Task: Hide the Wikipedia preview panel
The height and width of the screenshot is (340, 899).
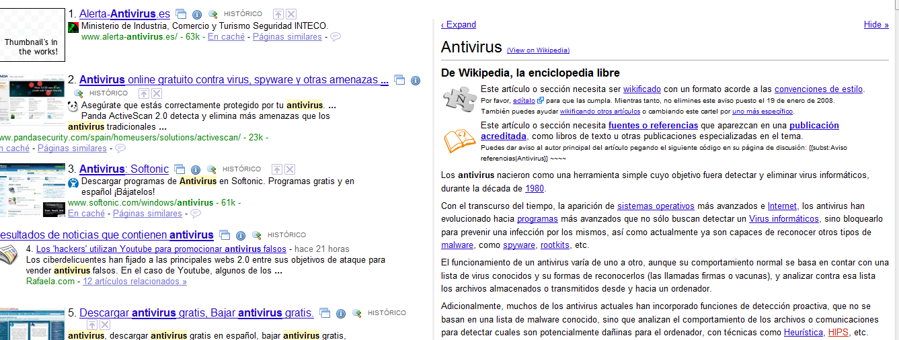Action: click(875, 25)
